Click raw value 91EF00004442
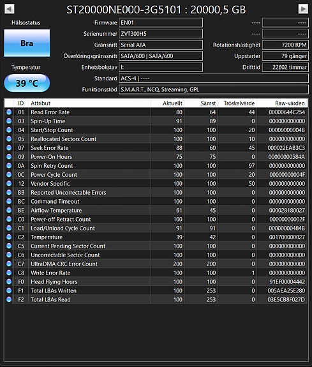312x367 pixels. tap(287, 281)
